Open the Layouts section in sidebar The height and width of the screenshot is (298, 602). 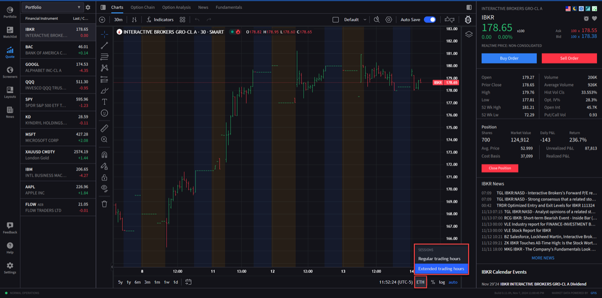coord(10,93)
